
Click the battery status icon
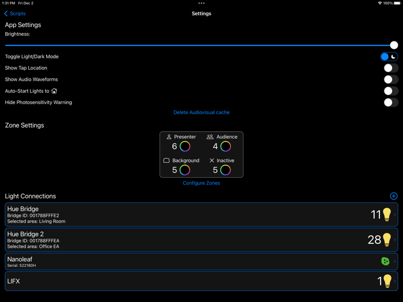[397, 3]
